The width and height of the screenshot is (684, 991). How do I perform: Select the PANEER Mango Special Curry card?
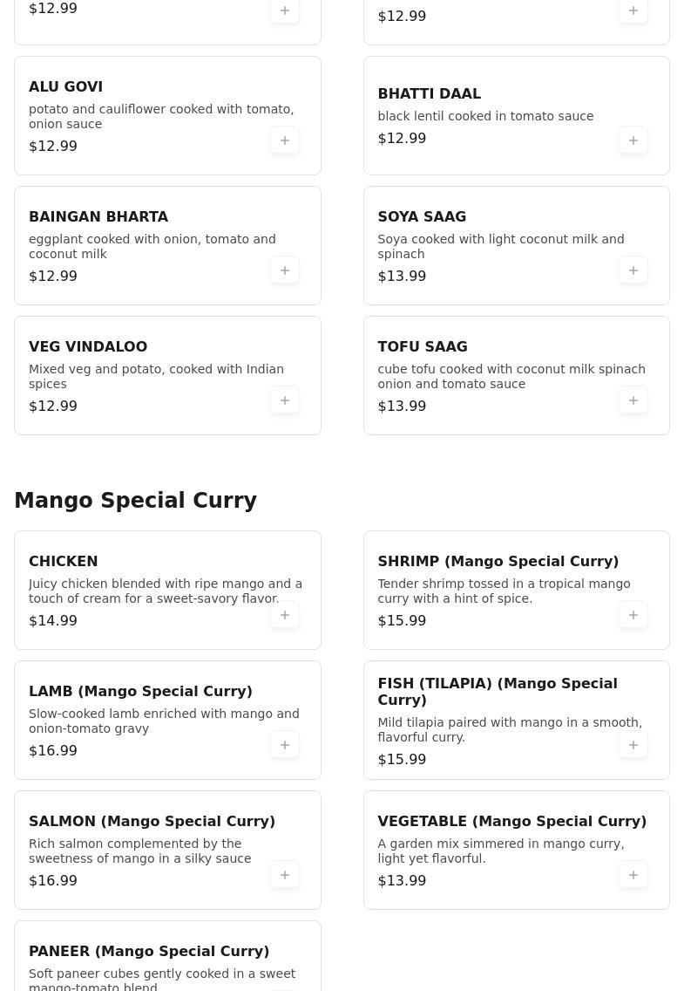(167, 955)
